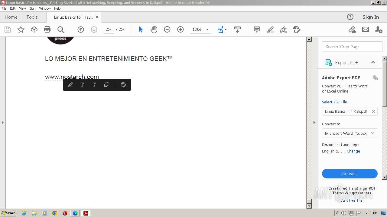The width and height of the screenshot is (387, 217).
Task: Go to next page arrow
Action: [x=94, y=30]
